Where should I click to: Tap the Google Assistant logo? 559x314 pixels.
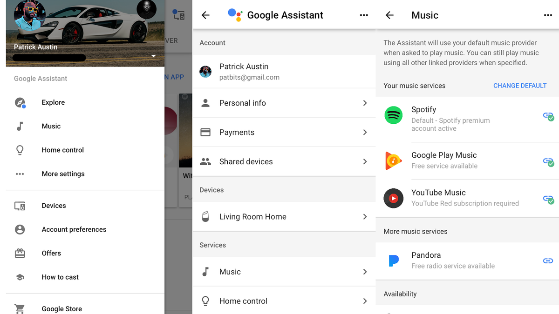pyautogui.click(x=235, y=15)
